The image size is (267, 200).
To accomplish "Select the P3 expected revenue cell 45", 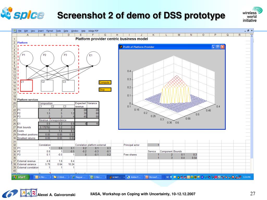I will click(x=81, y=116).
